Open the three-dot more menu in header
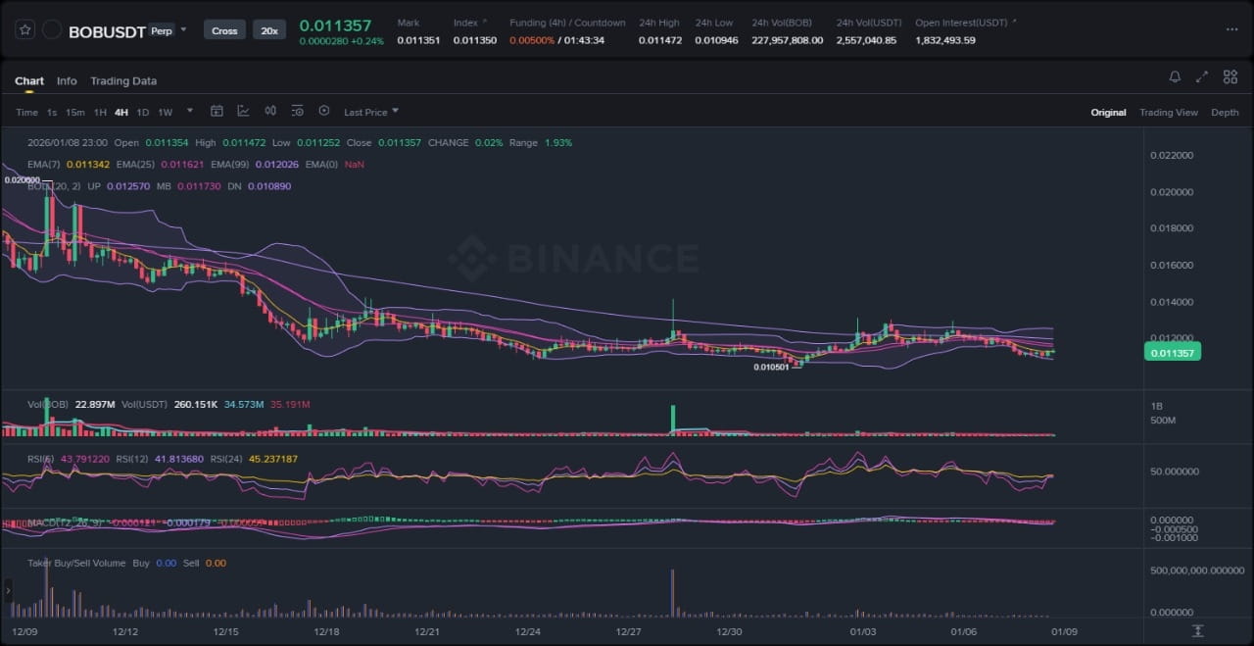Screen dimensions: 1254x646 1231,29
